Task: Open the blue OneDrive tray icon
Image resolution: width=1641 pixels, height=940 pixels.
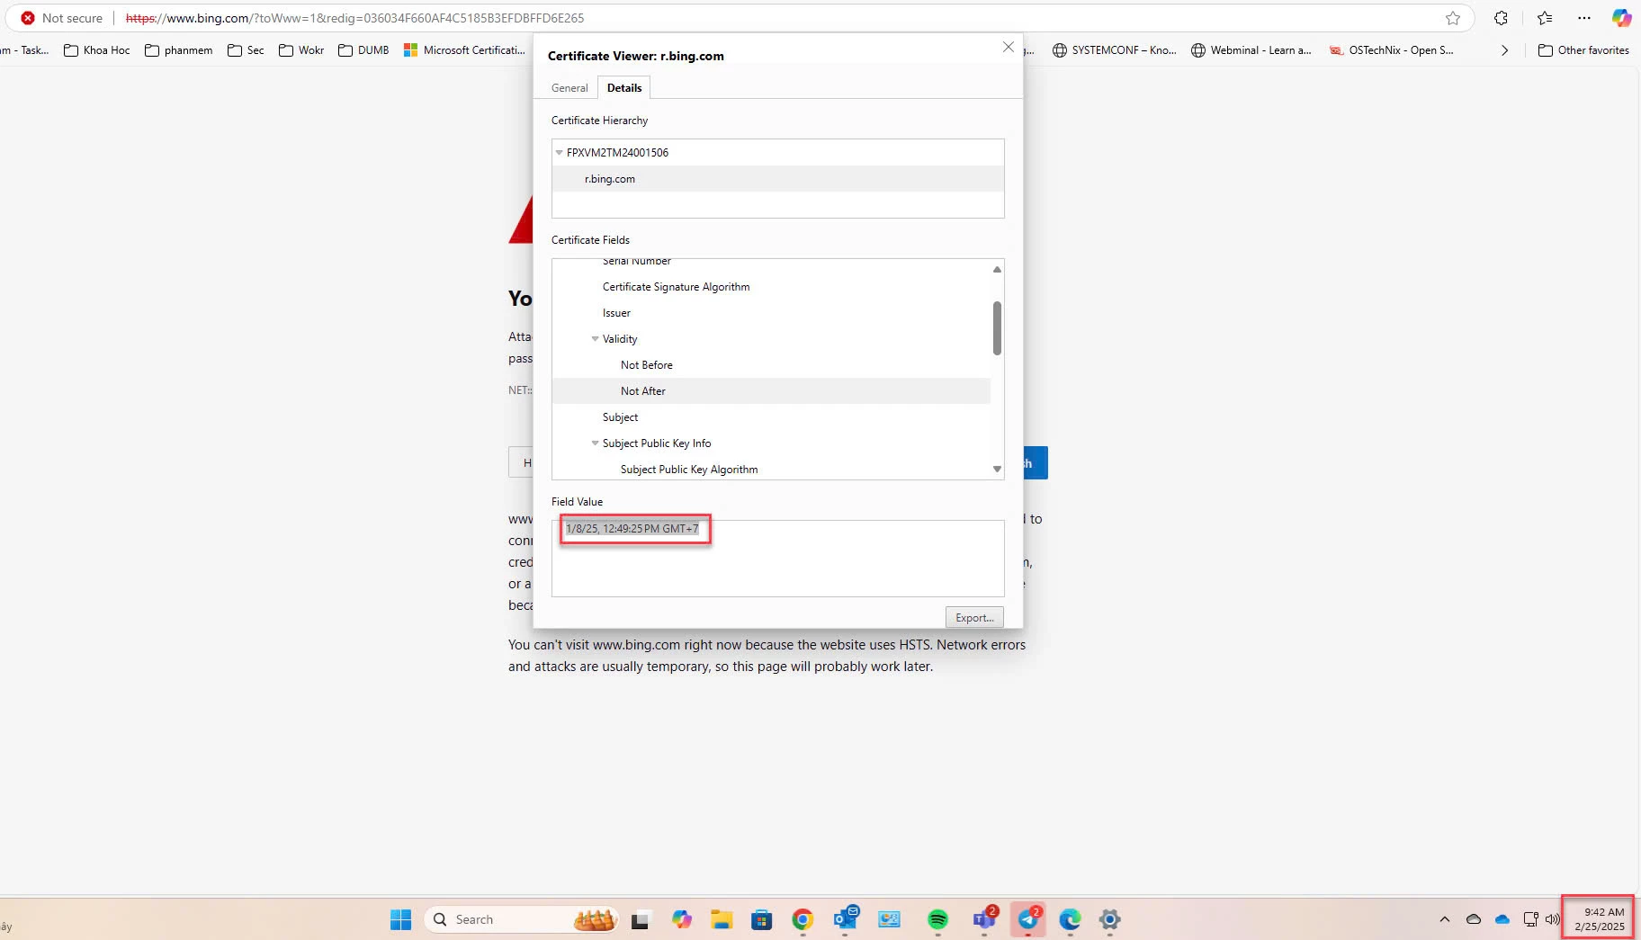Action: [1502, 919]
